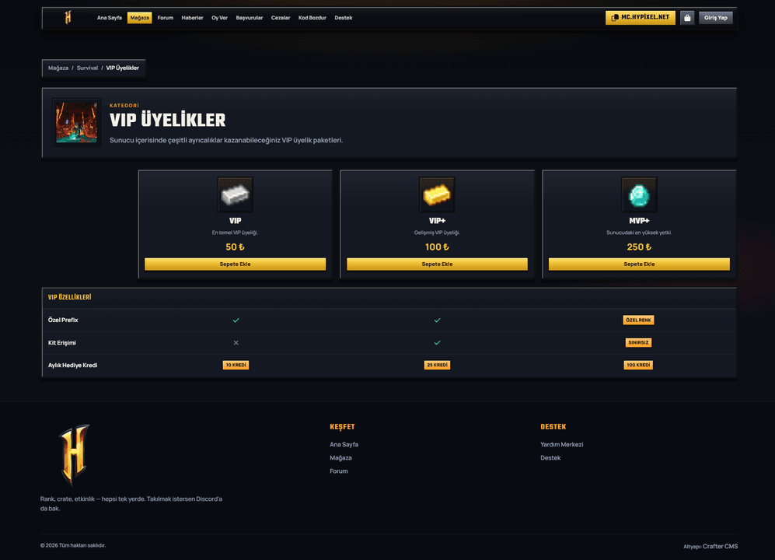Open Mağaza link in footer Keşfet
This screenshot has width=775, height=560.
(340, 457)
